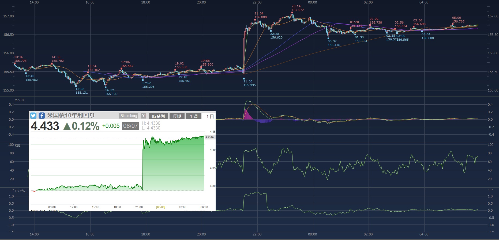
Task: Click the 00:32 low marker at 156.418
Action: tap(328, 39)
